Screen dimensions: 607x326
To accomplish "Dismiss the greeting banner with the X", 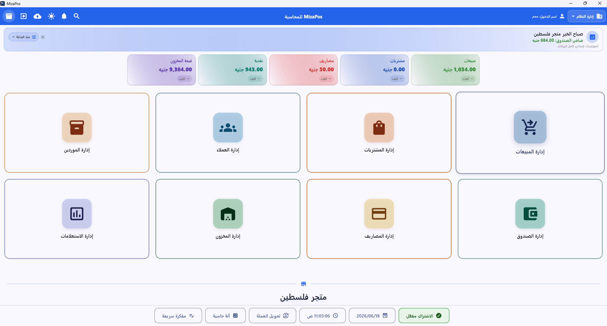I will pyautogui.click(x=43, y=37).
